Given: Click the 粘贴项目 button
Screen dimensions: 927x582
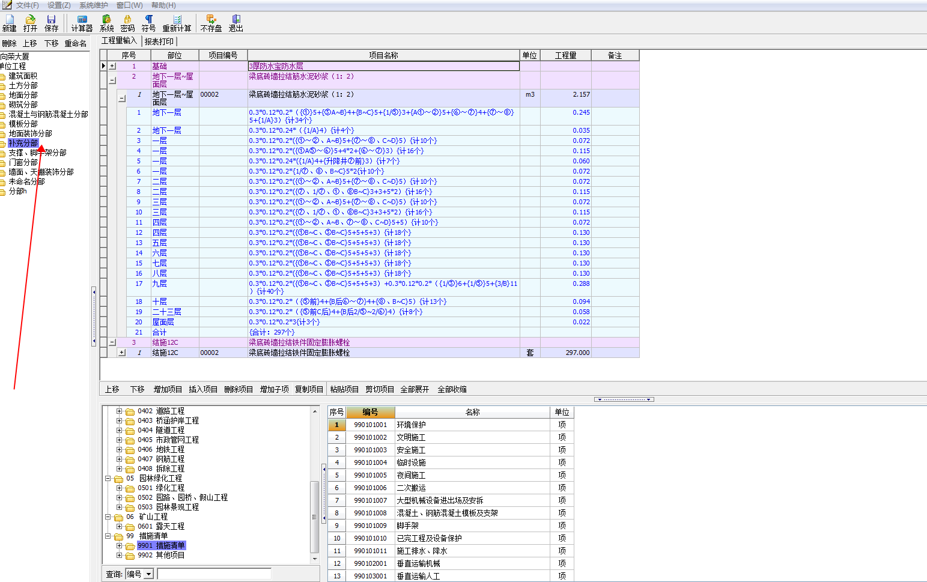Looking at the screenshot, I should [x=344, y=389].
